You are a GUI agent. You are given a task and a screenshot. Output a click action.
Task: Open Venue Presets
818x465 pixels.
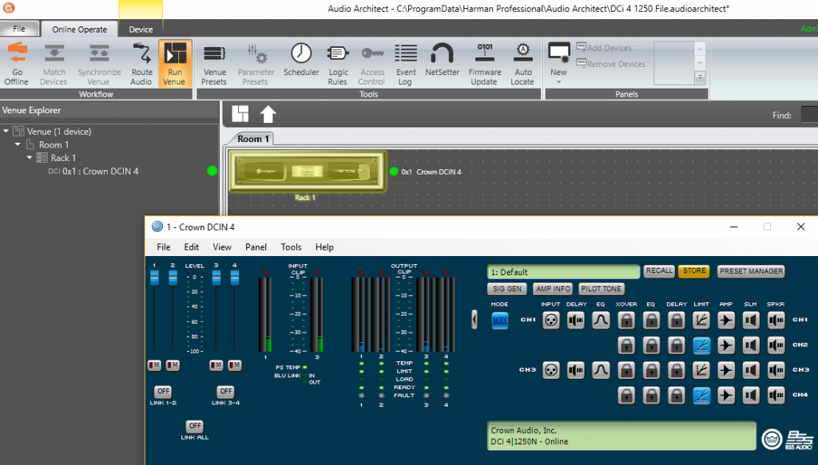click(214, 64)
